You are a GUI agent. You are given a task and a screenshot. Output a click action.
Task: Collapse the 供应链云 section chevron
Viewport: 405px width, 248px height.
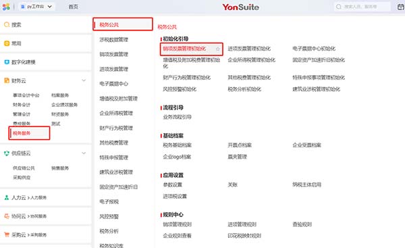84,153
